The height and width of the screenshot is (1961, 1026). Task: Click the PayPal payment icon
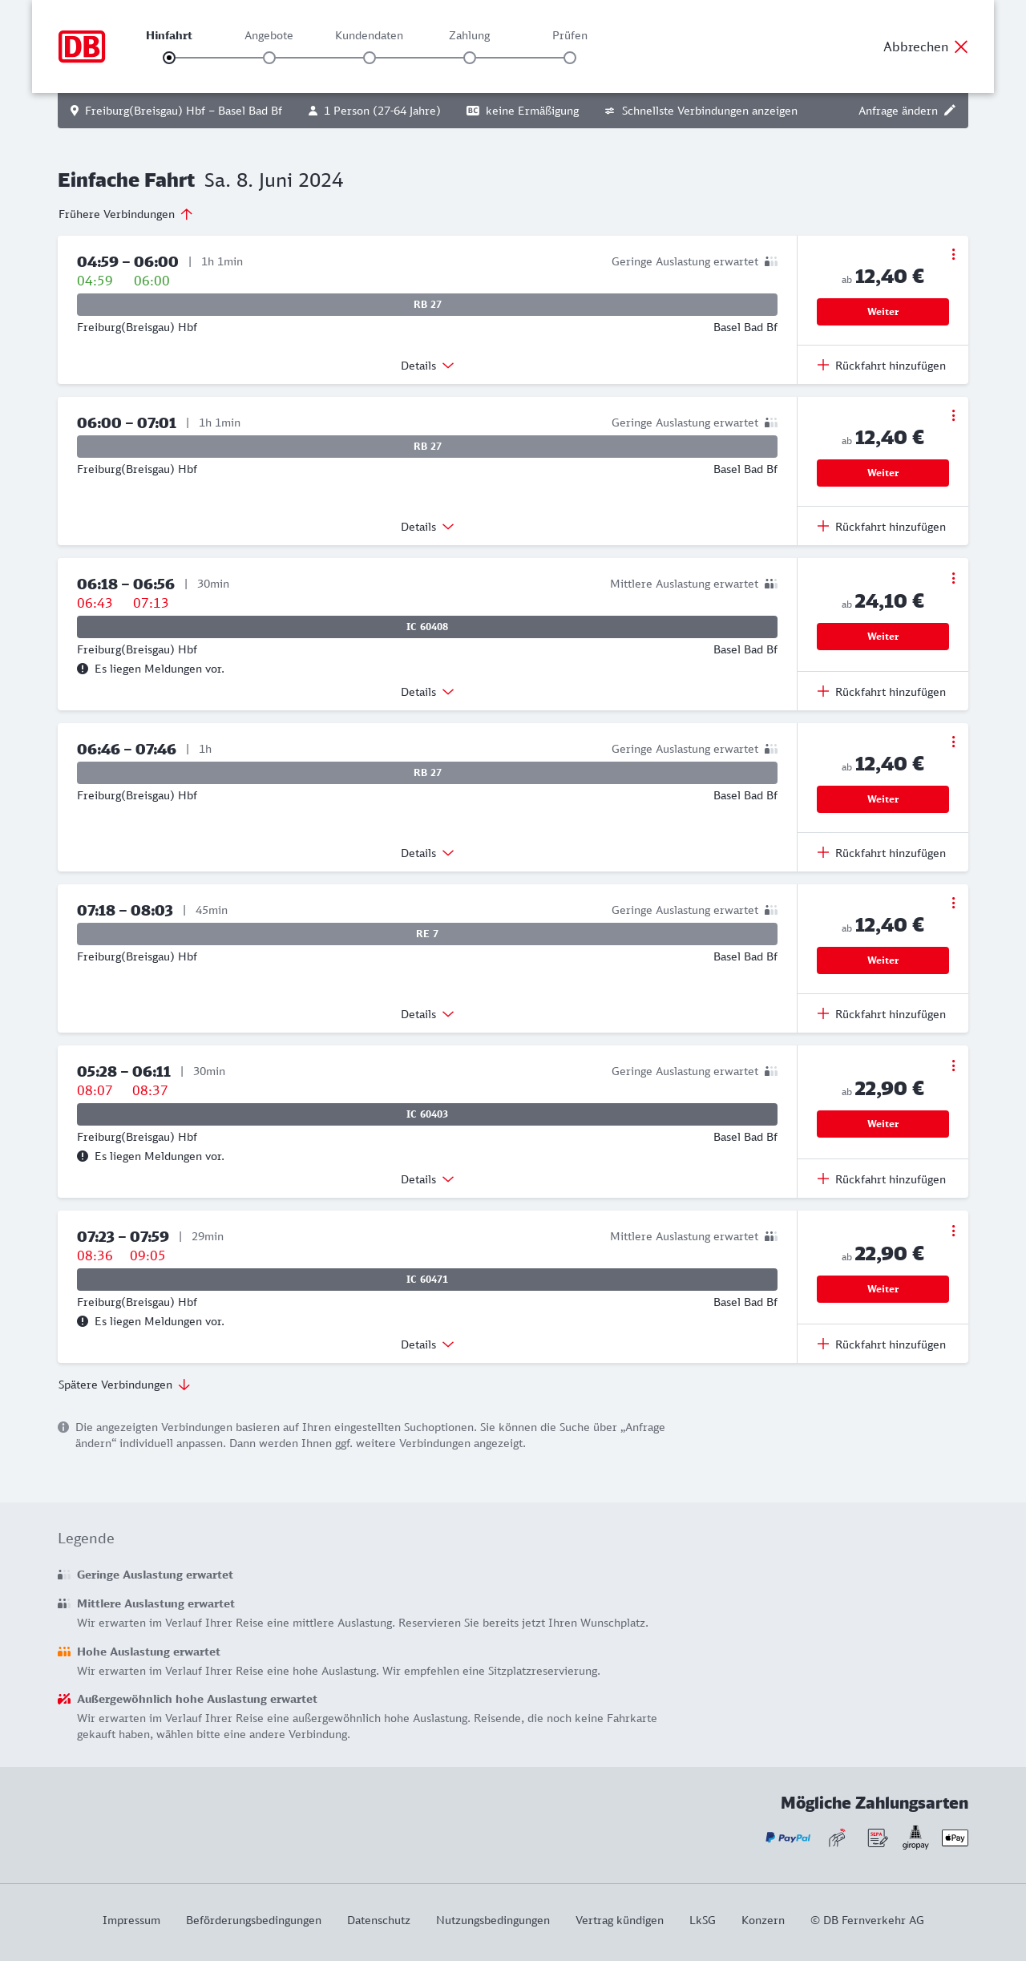(x=788, y=1838)
